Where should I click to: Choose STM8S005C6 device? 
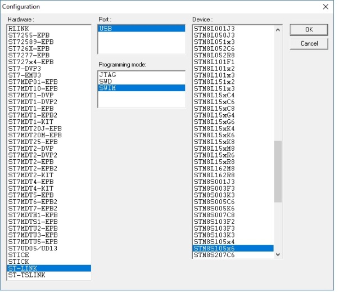point(233,202)
